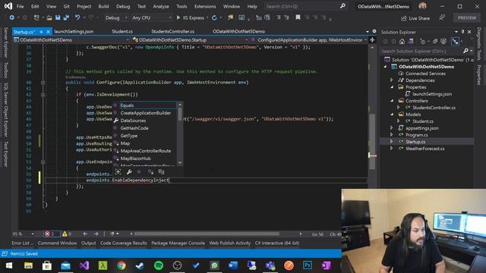
Task: Click the Visual Studio icon in the taskbar
Action: [x=84, y=265]
